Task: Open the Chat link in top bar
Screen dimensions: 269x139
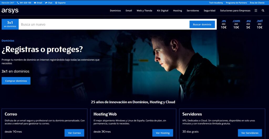Action: [50, 3]
